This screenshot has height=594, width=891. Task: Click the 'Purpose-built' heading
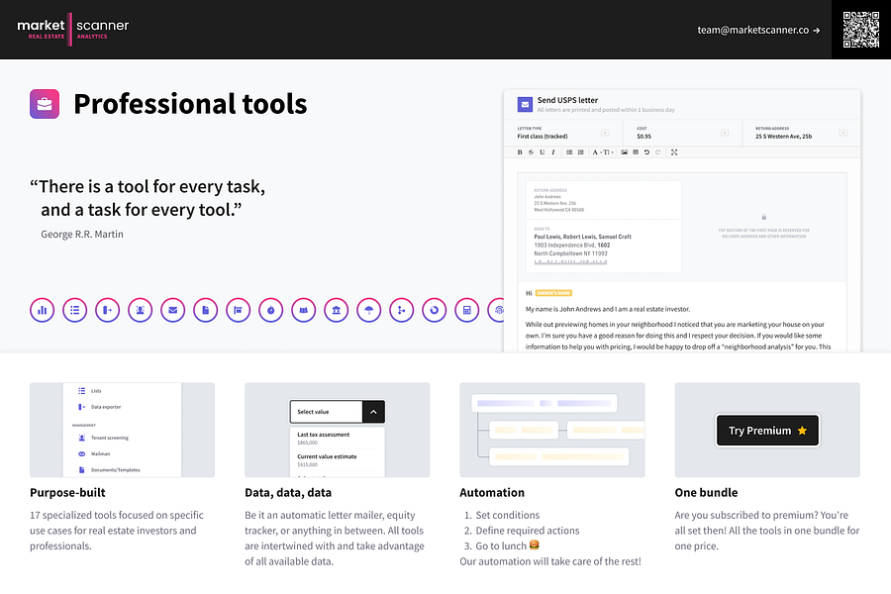tap(67, 493)
